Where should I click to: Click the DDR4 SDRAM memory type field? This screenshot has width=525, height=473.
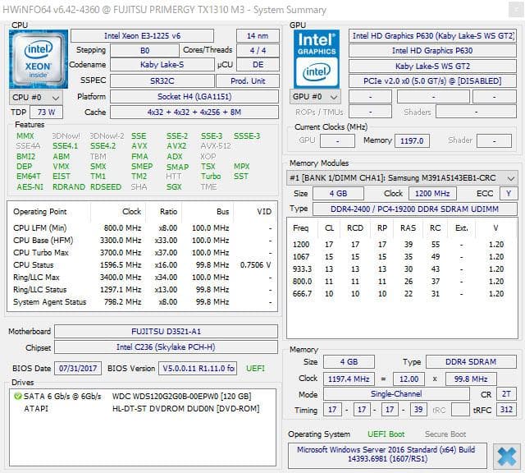[x=471, y=362]
